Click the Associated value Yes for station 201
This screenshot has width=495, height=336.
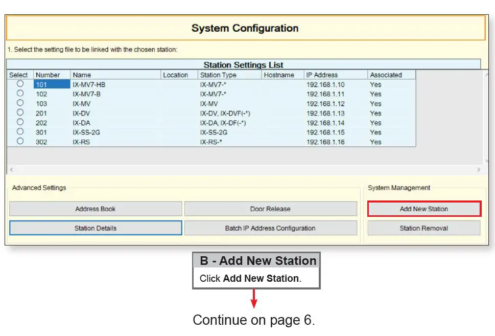click(375, 113)
